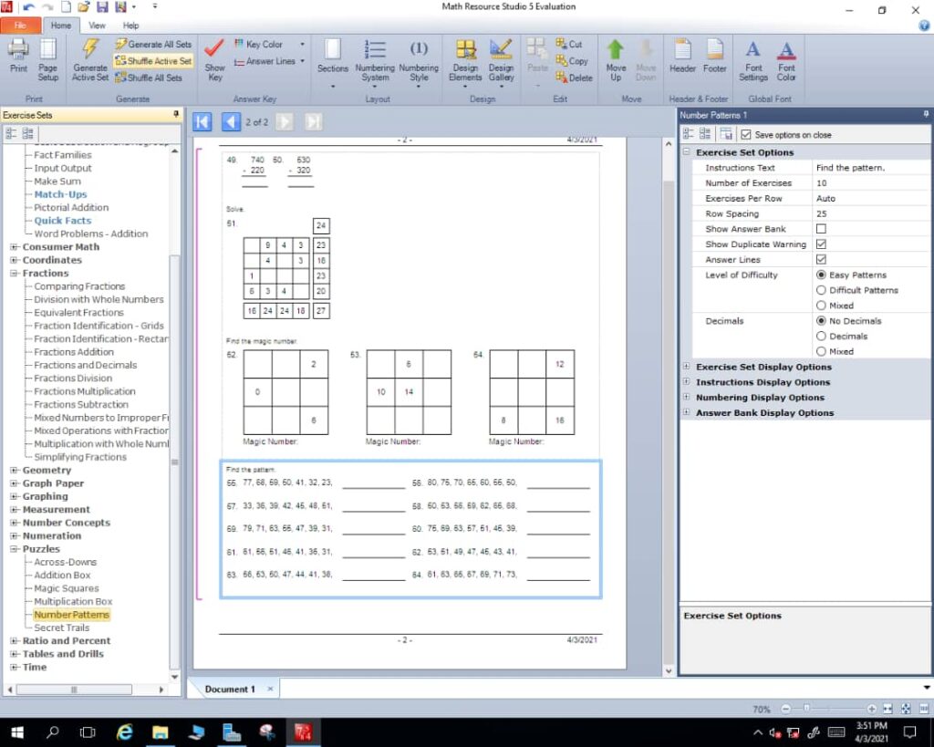Expand Instructions Display Options
This screenshot has height=747, width=934.
pos(686,382)
